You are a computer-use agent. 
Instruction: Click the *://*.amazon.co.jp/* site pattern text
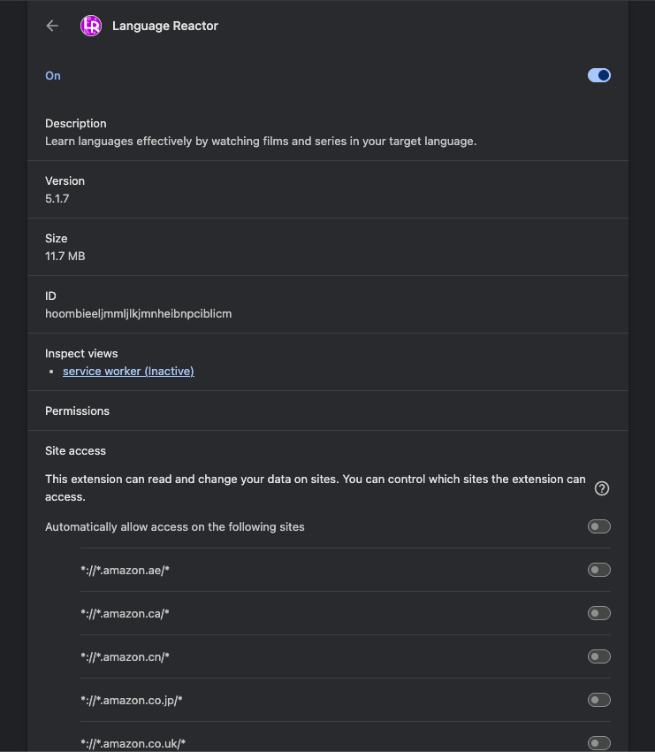pyautogui.click(x=131, y=700)
